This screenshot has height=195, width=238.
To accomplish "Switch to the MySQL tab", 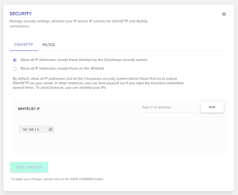I will [x=49, y=45].
